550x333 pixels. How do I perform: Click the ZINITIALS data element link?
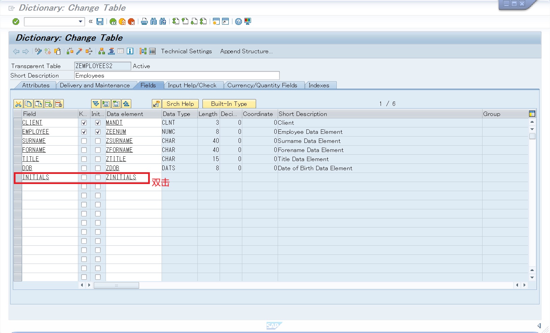(x=121, y=177)
